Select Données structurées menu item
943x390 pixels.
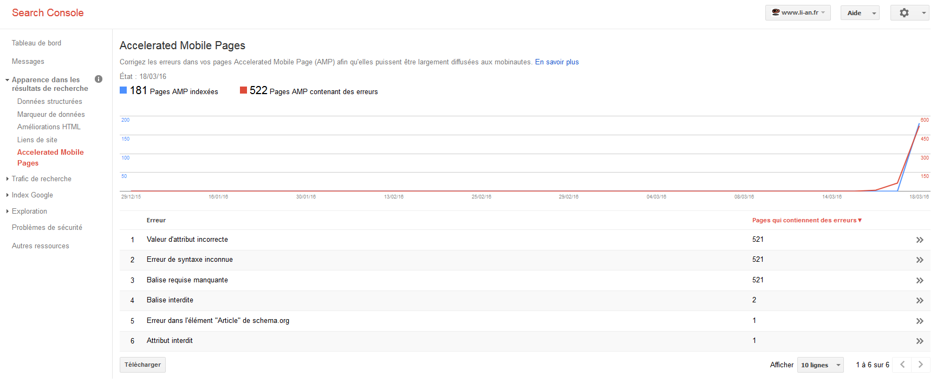(x=50, y=101)
